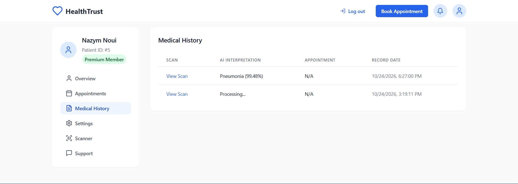Click the Scanner barcode icon
The height and width of the screenshot is (184, 518).
(x=69, y=138)
